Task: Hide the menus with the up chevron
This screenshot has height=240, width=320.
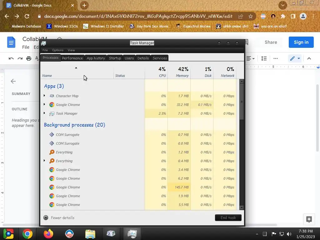Action: point(309,58)
